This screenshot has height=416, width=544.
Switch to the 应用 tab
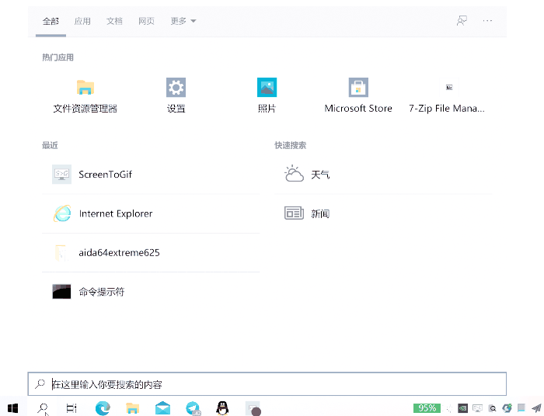coord(82,22)
